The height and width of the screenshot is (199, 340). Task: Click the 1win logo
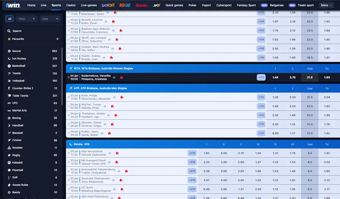coord(13,5)
